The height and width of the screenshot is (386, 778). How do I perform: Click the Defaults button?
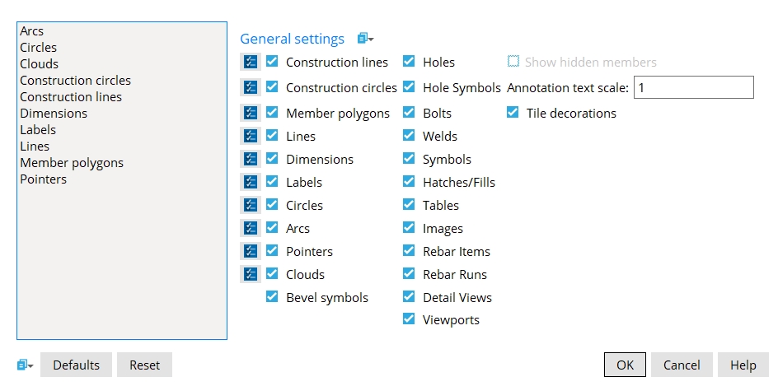point(76,365)
